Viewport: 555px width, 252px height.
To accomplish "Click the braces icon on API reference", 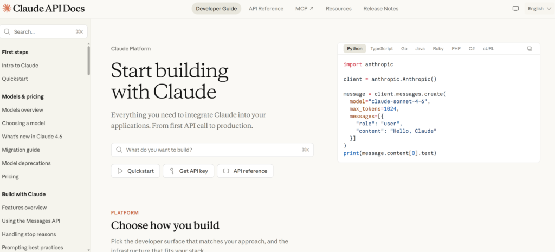I will click(226, 171).
